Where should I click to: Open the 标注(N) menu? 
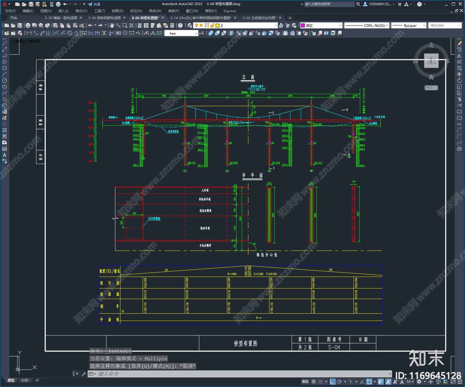pos(136,11)
